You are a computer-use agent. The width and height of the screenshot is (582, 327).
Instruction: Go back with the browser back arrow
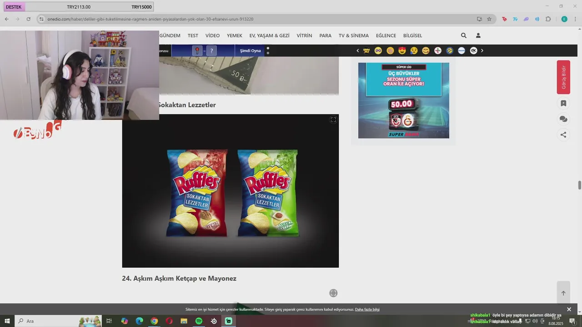tap(6, 19)
